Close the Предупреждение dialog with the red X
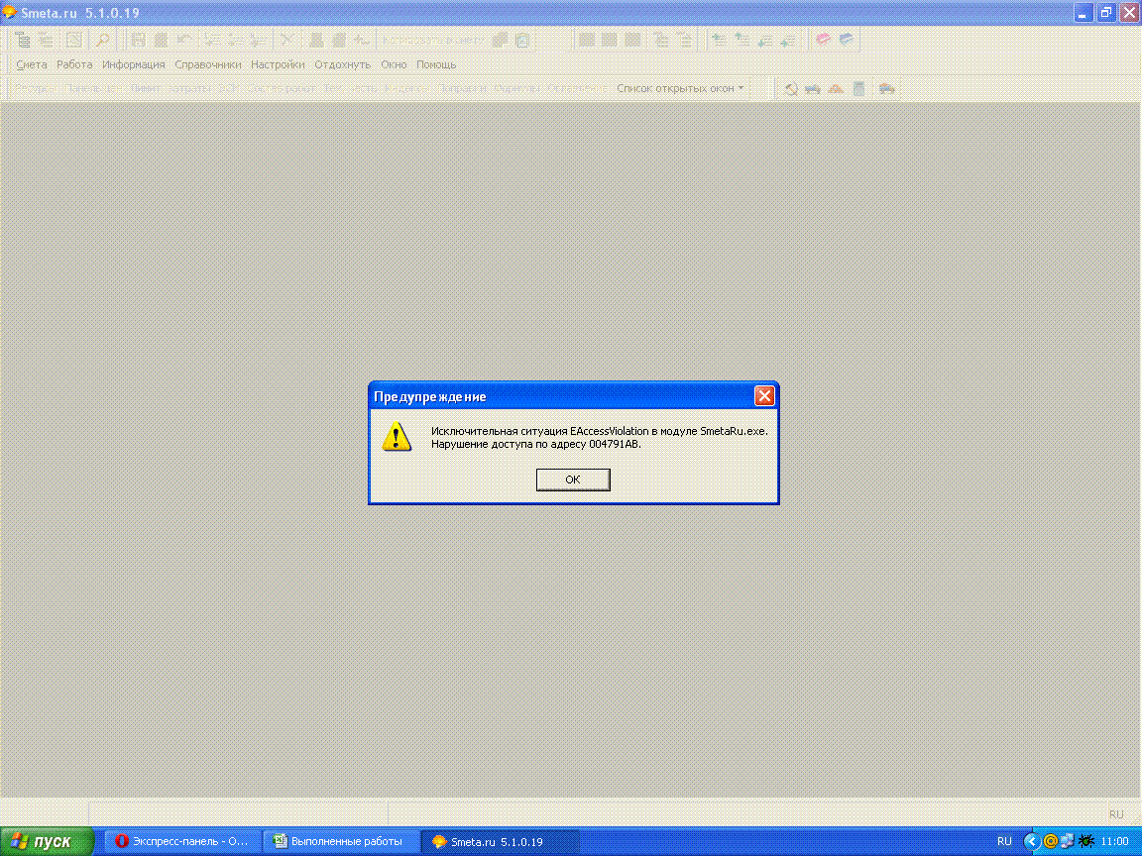 click(x=764, y=396)
